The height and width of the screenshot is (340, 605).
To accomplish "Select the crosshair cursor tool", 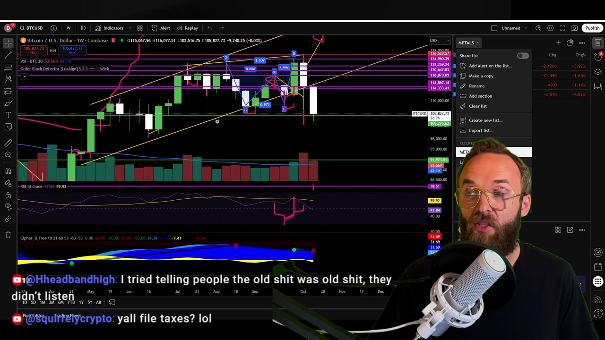I will (x=8, y=43).
